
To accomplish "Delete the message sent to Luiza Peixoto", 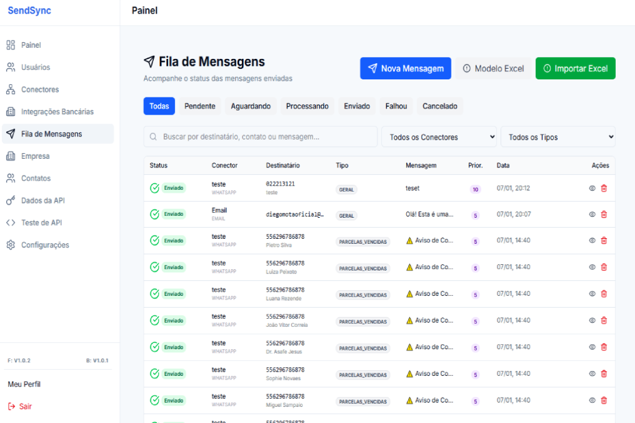I will click(x=605, y=267).
